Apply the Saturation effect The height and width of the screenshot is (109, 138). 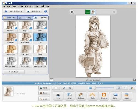[10, 50]
